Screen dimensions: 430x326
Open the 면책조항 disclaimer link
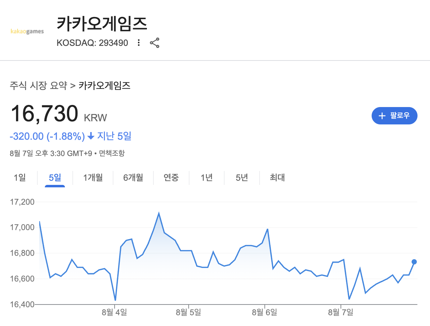(112, 153)
